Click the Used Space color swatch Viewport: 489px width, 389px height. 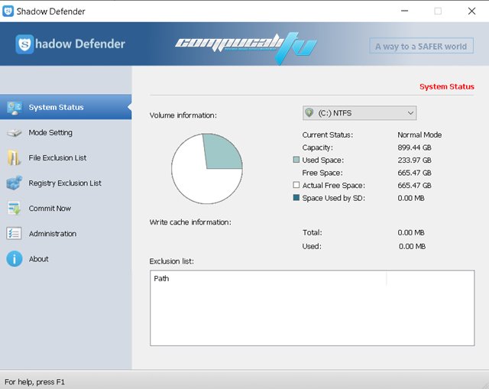click(x=296, y=160)
